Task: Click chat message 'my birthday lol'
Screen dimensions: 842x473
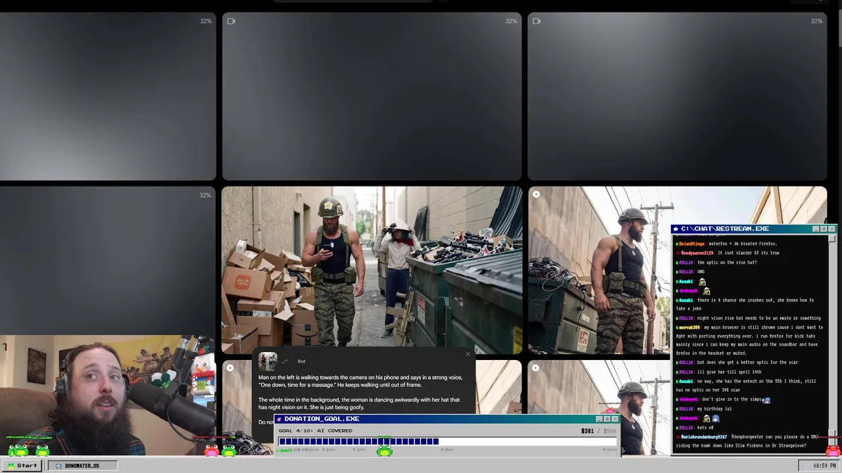Action: pos(714,409)
